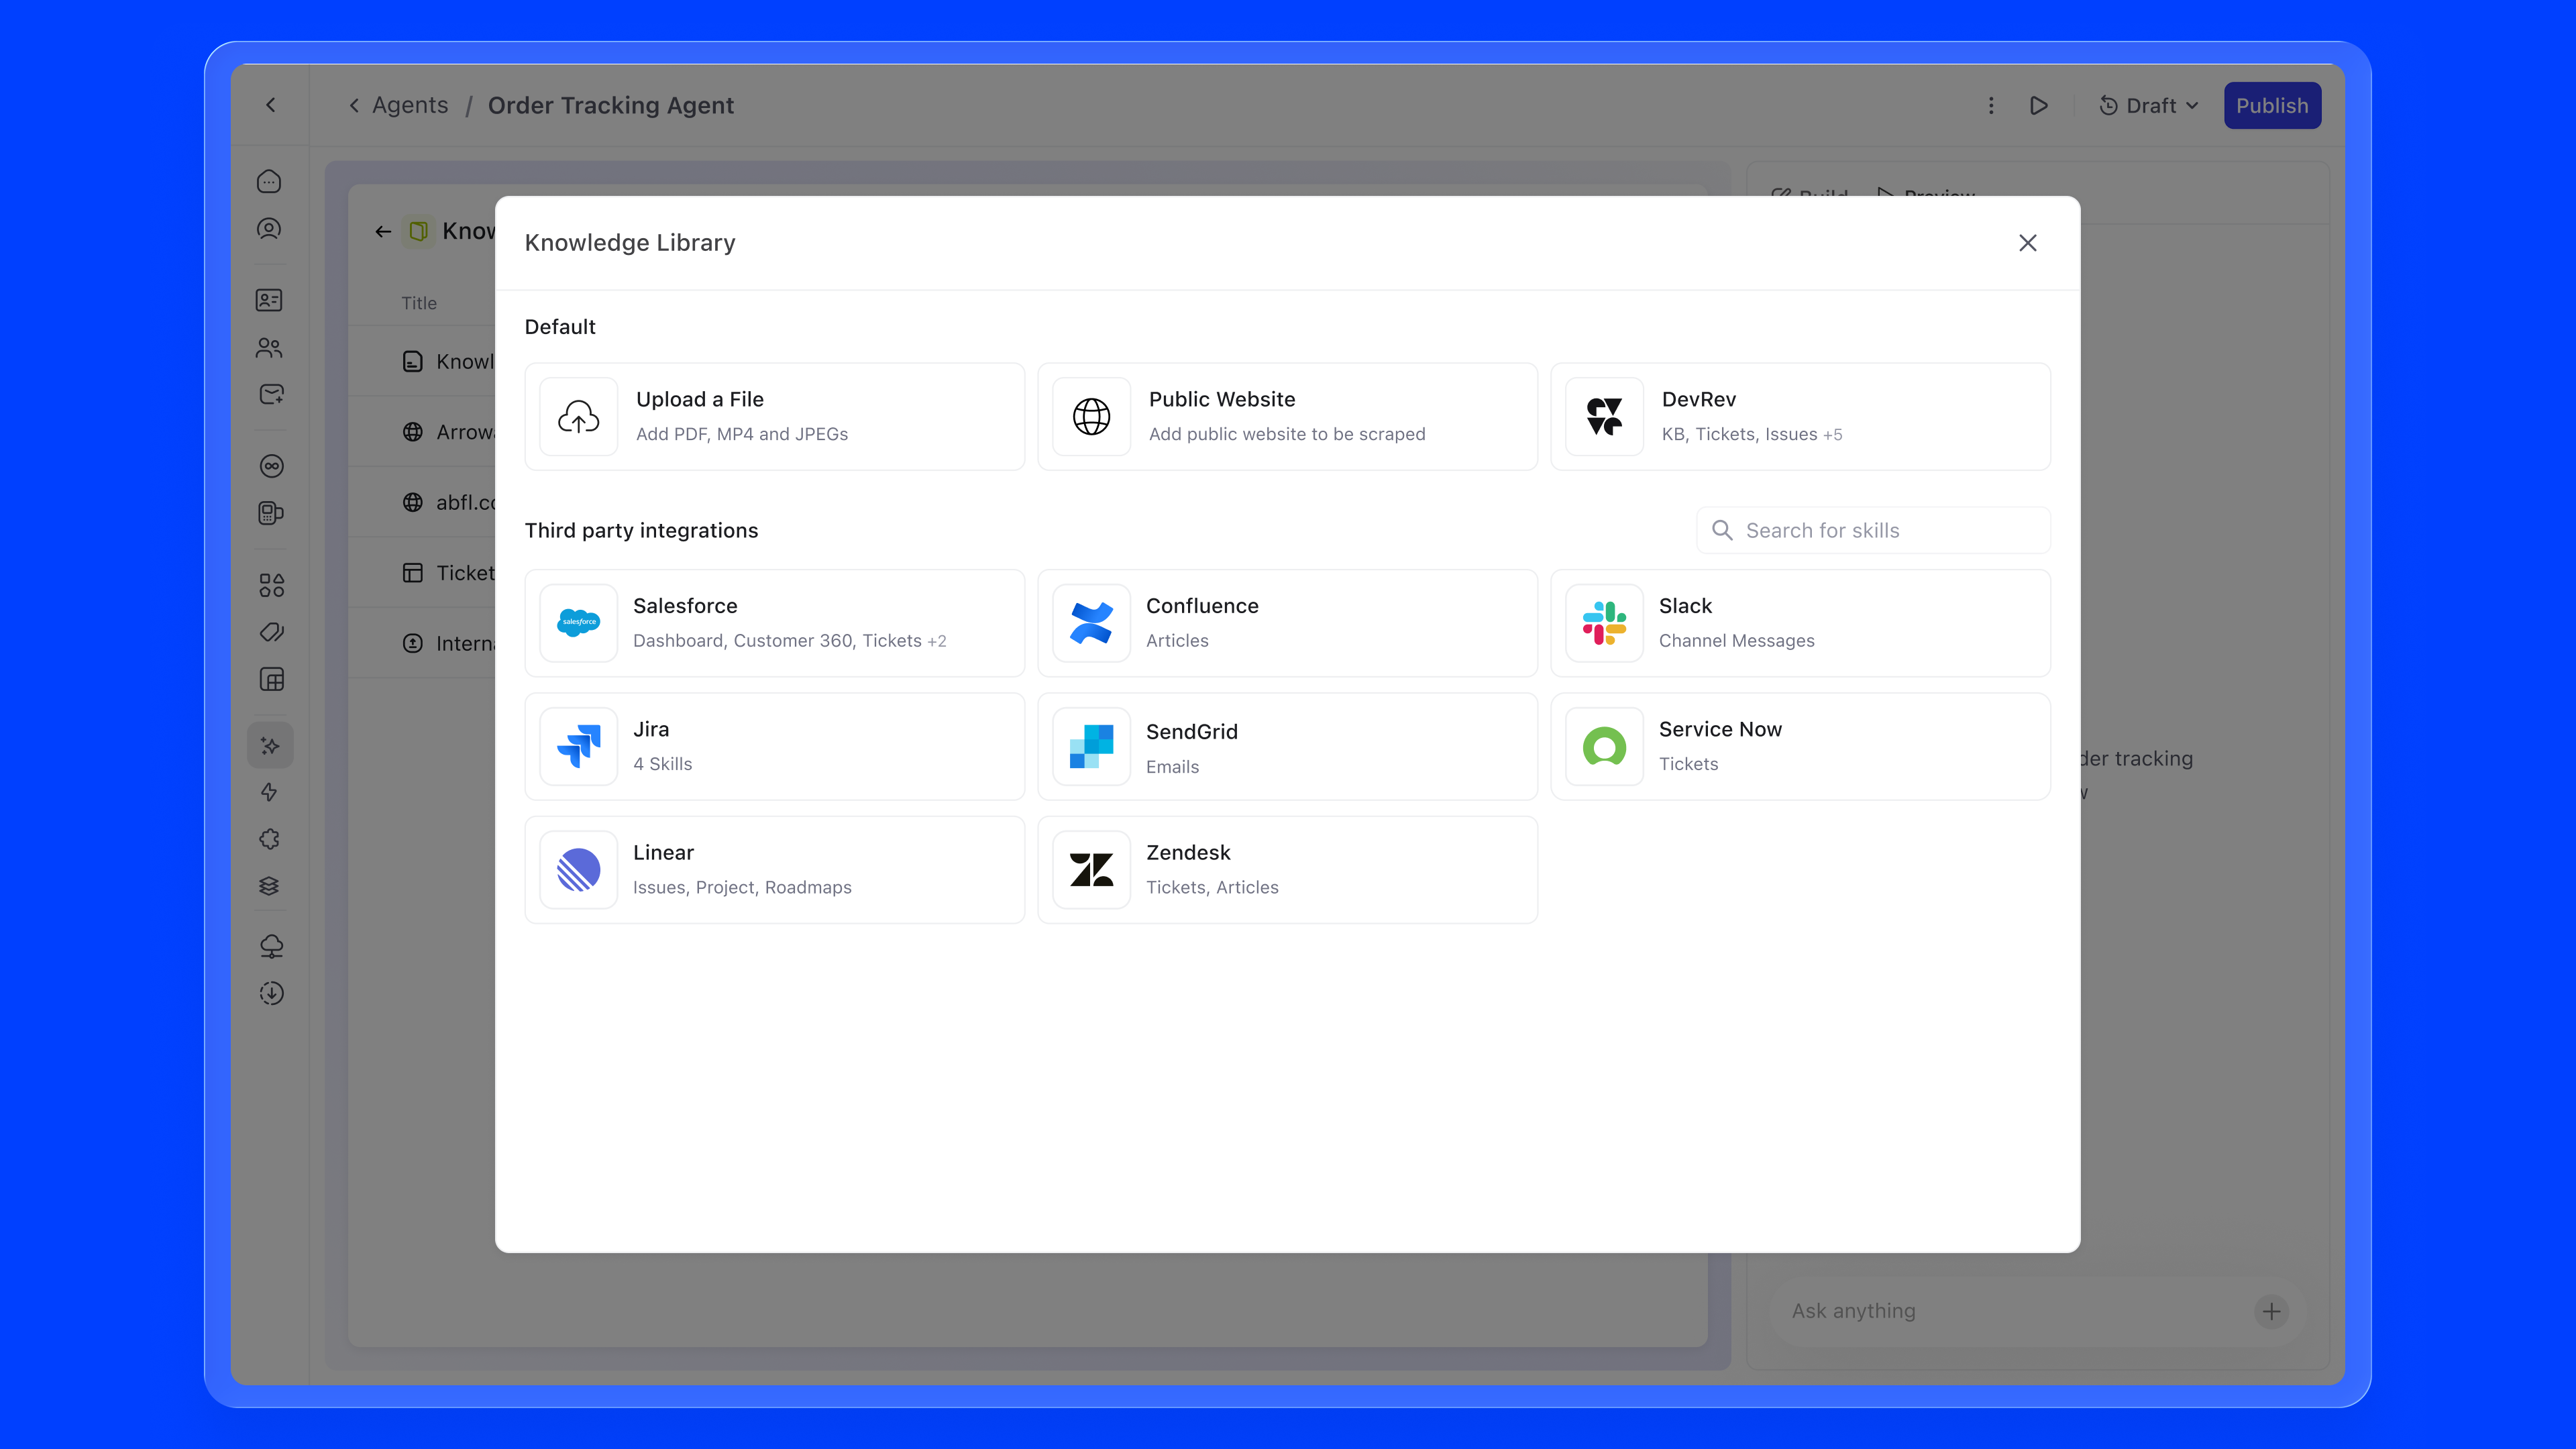The width and height of the screenshot is (2576, 1449).
Task: Click the cloud upload icon
Action: click(579, 417)
